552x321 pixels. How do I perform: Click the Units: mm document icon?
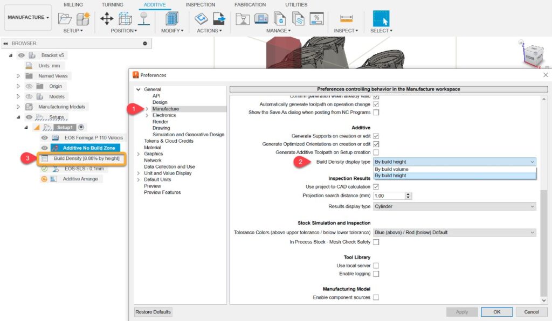[29, 65]
